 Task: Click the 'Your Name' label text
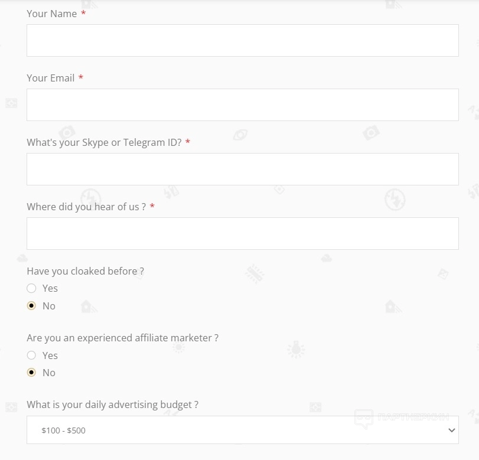[51, 14]
